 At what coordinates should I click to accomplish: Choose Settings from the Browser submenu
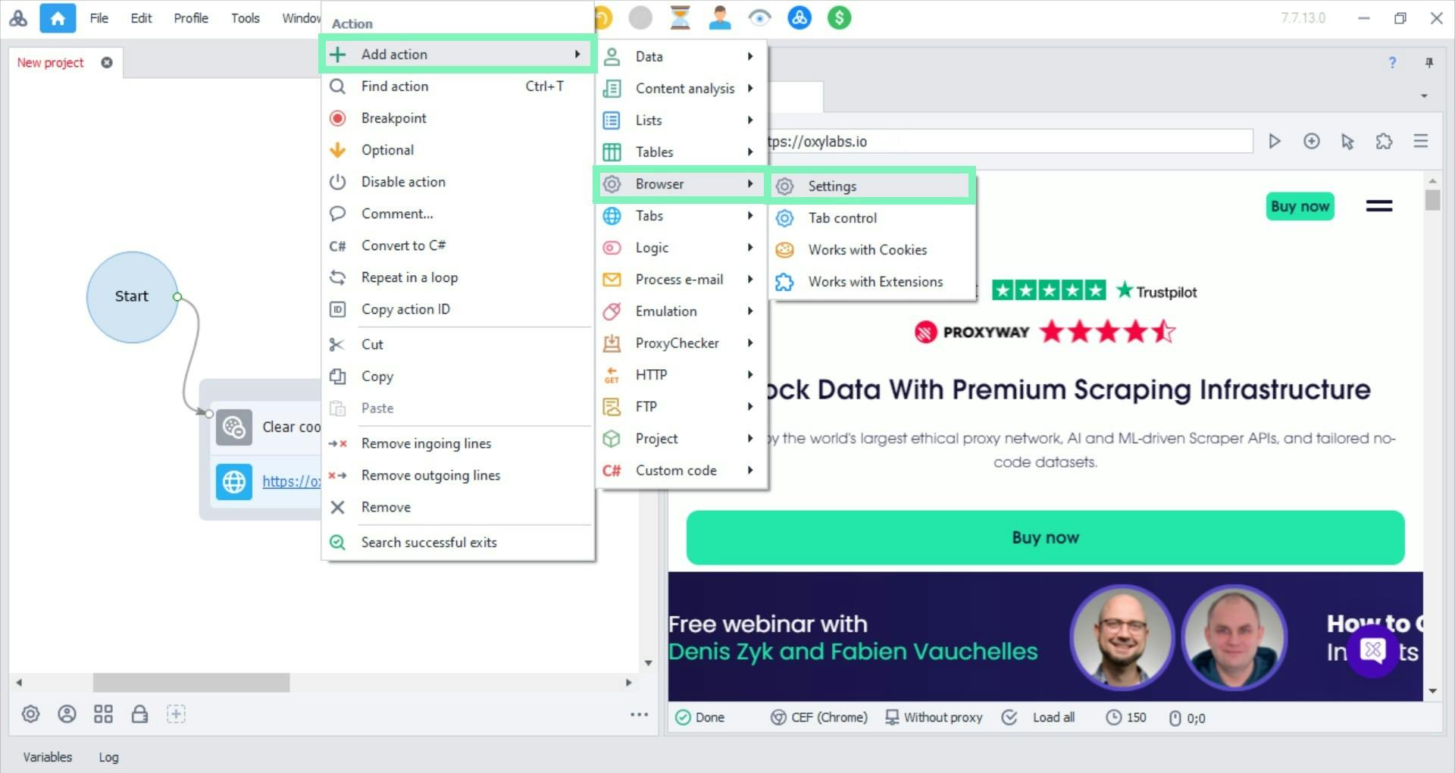(x=832, y=186)
